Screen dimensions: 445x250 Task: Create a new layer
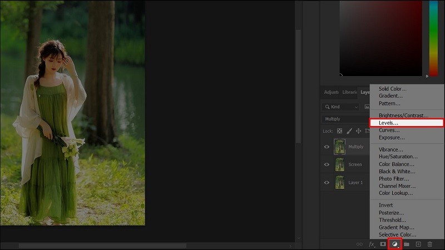coord(418,244)
